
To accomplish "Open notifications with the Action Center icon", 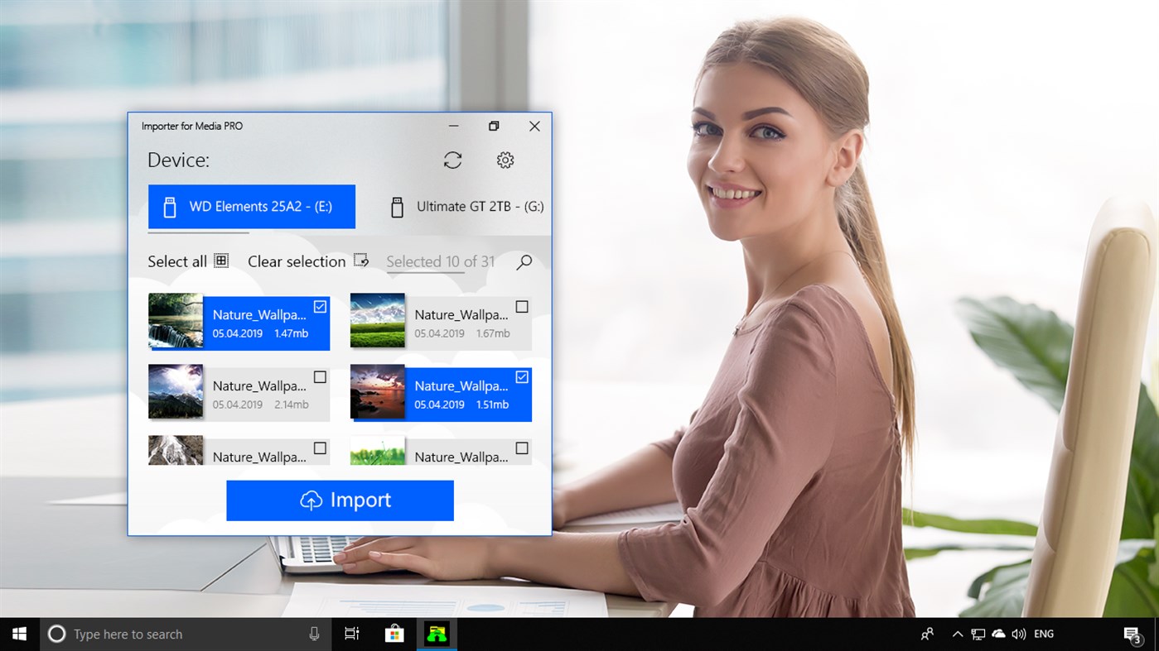I will 1133,634.
